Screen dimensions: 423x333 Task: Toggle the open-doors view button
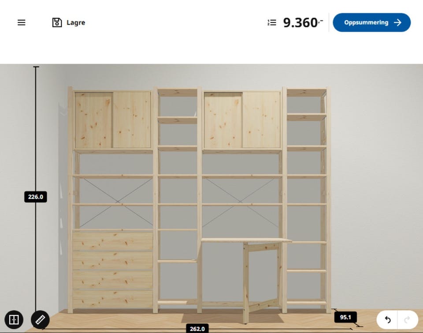click(14, 320)
